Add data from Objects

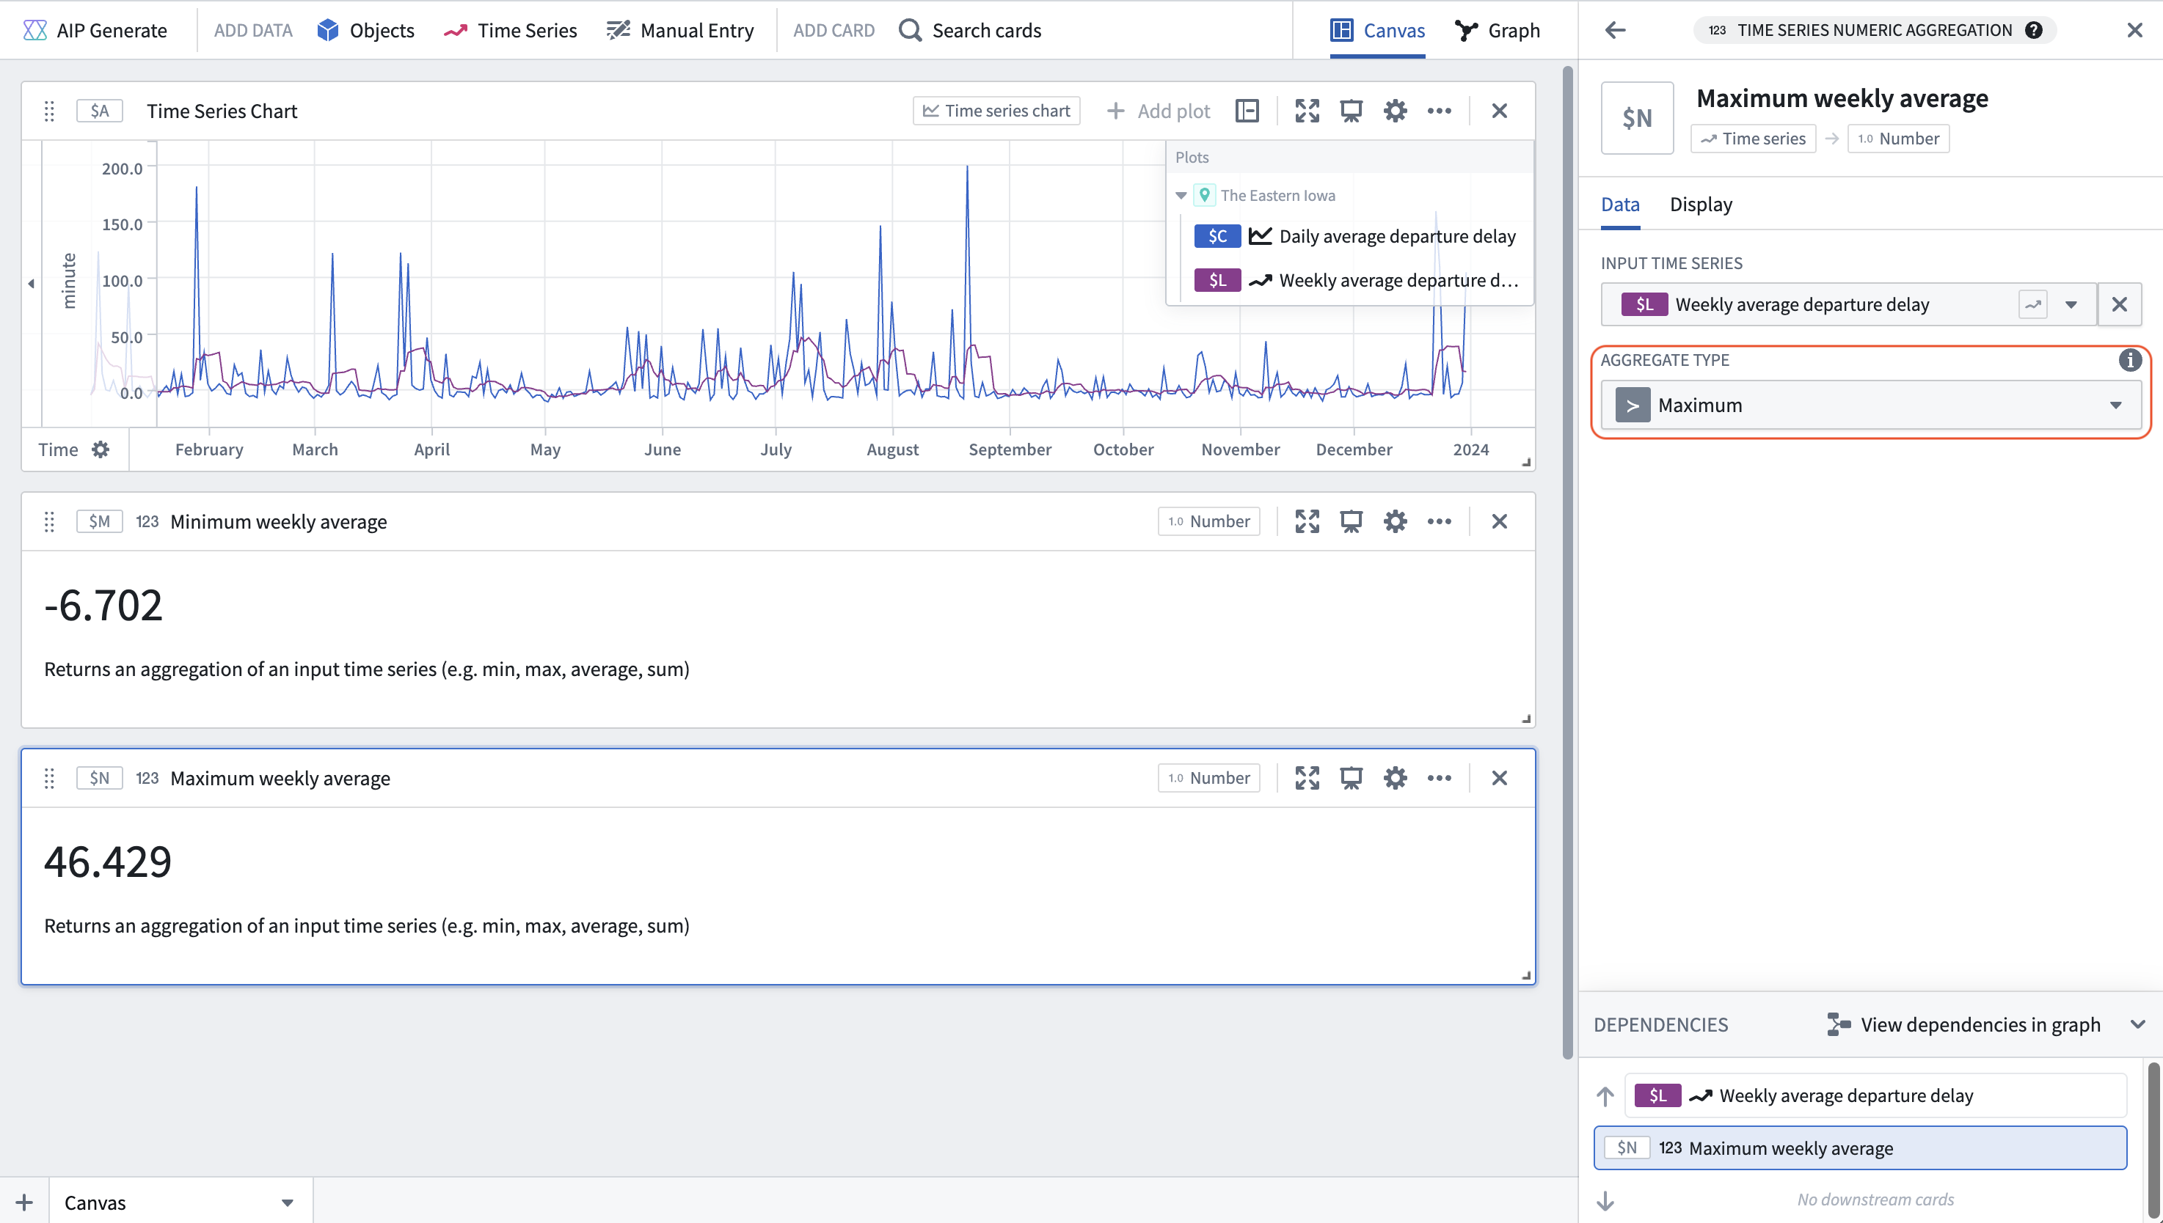(x=365, y=30)
